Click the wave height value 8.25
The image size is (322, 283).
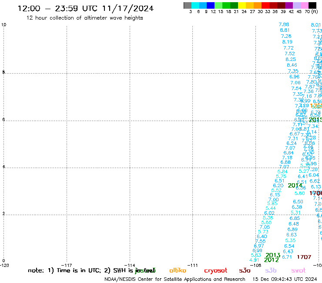point(291,59)
